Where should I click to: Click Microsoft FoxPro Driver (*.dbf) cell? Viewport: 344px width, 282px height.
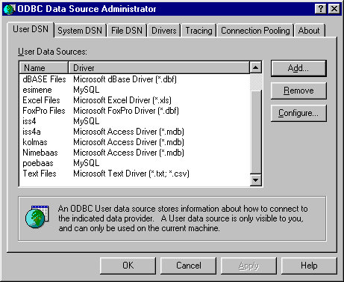[x=126, y=111]
